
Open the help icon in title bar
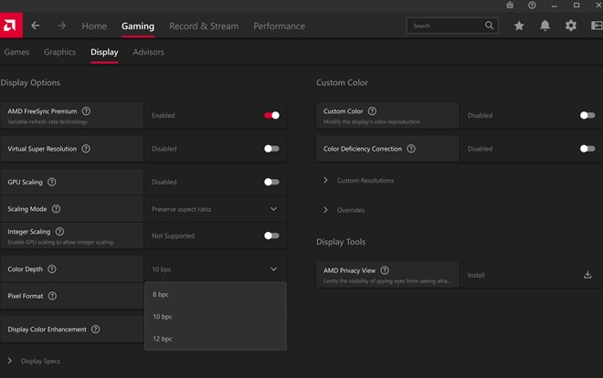[532, 5]
